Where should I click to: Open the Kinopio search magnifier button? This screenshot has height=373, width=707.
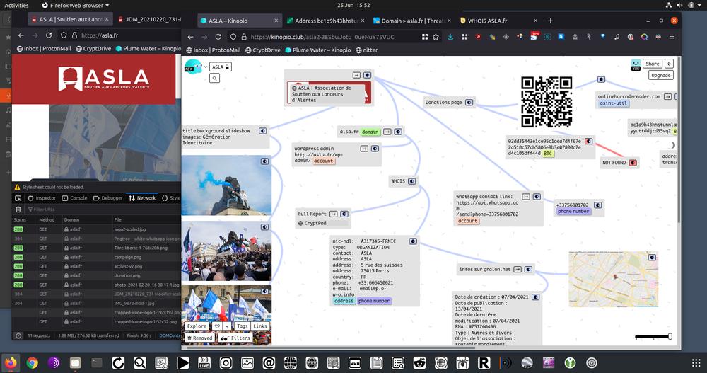click(x=215, y=78)
